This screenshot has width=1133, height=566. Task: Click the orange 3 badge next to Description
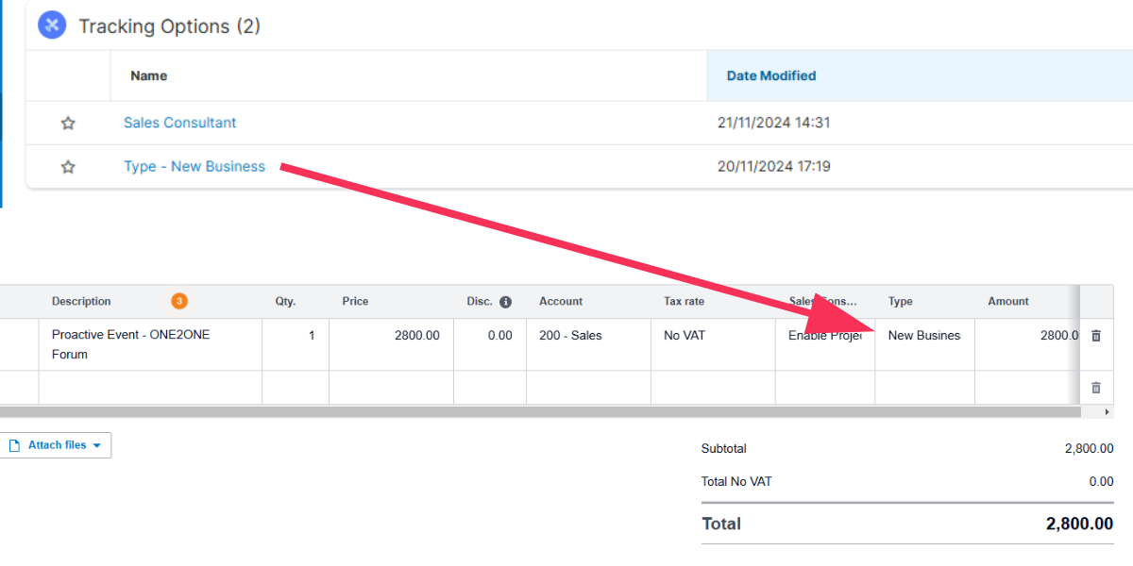[178, 302]
